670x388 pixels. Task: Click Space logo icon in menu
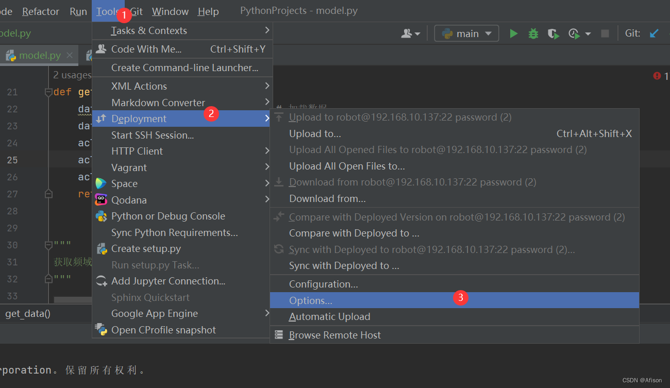tap(101, 183)
